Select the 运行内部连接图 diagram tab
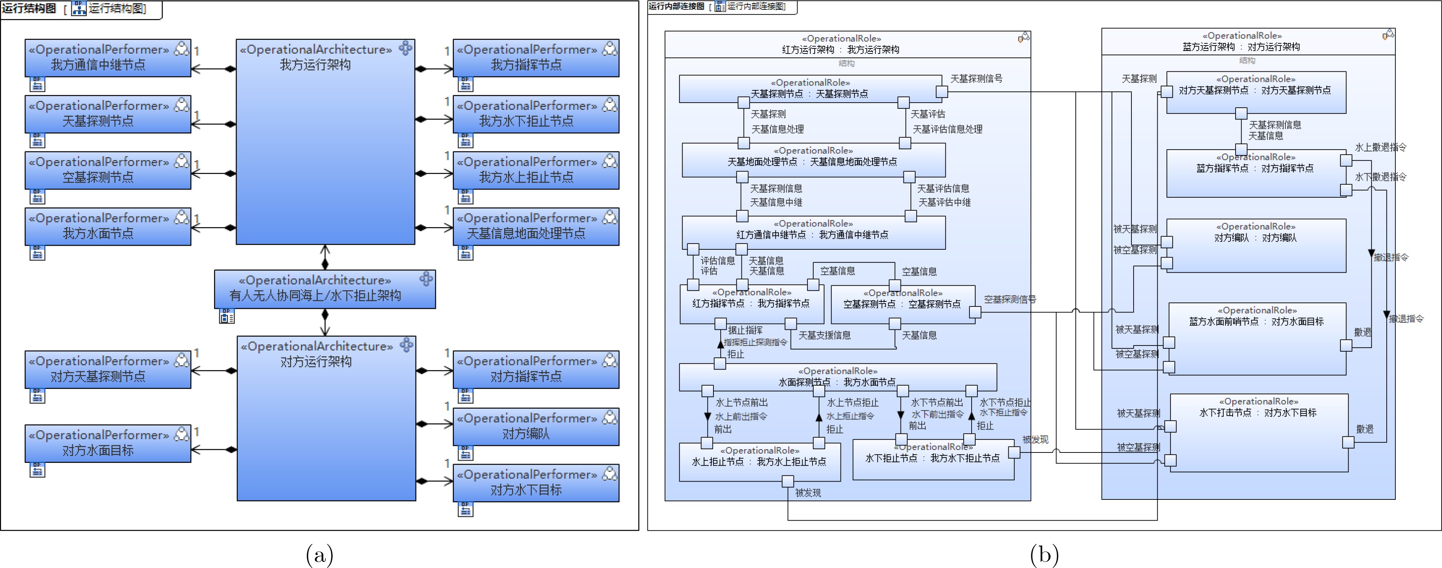The width and height of the screenshot is (1442, 568). (676, 7)
